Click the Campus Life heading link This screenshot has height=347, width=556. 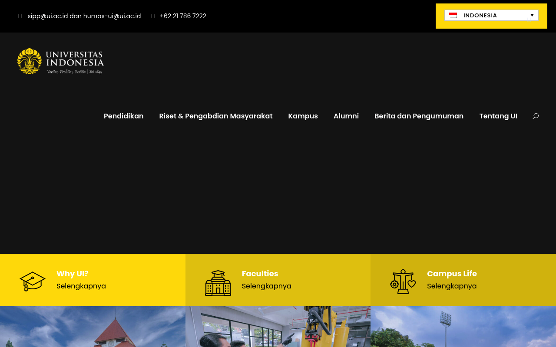click(452, 274)
